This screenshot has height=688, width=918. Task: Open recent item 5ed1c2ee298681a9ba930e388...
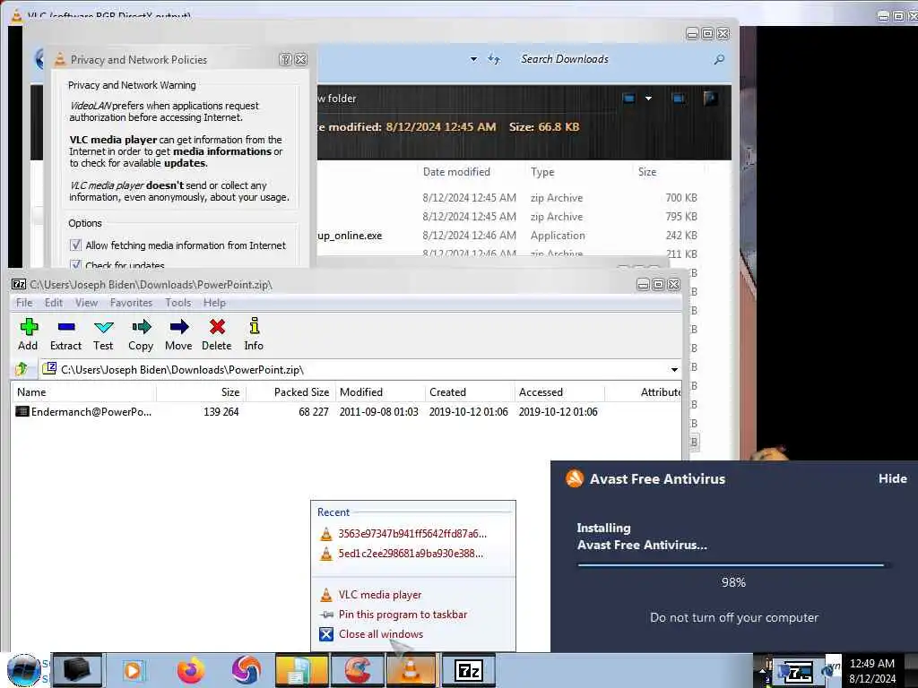pyautogui.click(x=411, y=554)
